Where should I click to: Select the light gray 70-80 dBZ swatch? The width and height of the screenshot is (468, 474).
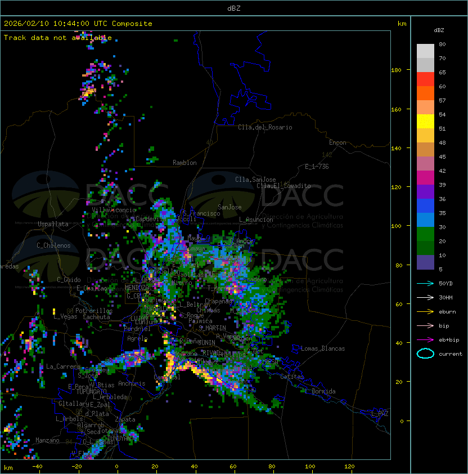(425, 51)
